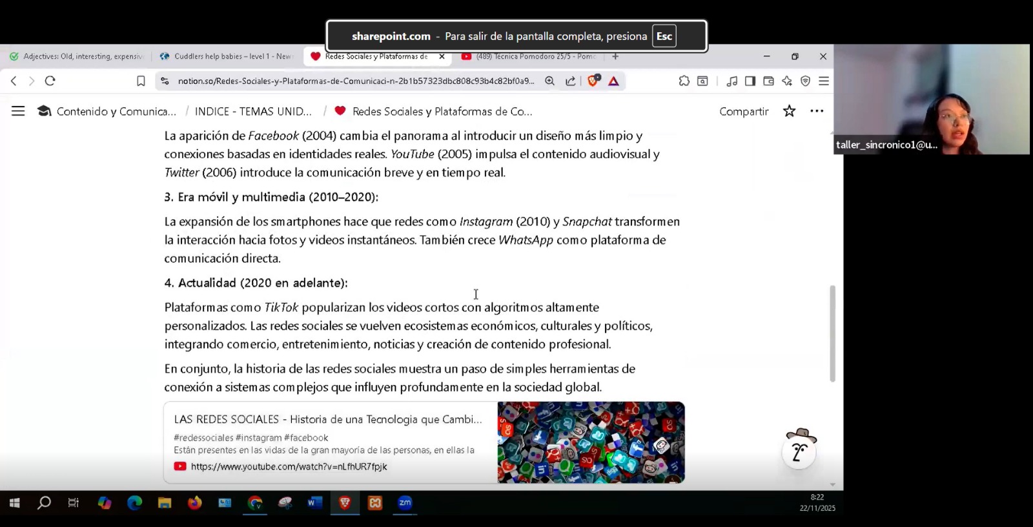Bookmark this page in the toolbar
1033x527 pixels.
[x=141, y=81]
